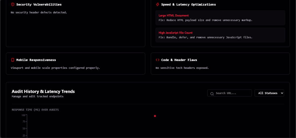Screen dimensions: 296x138
Task: Click 'Viewport and mobile scale properties' text
Action: coord(55,68)
